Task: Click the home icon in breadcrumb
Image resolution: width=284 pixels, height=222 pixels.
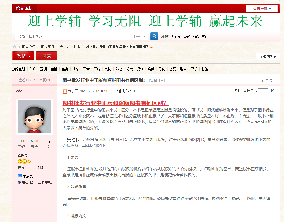Action: [14, 47]
